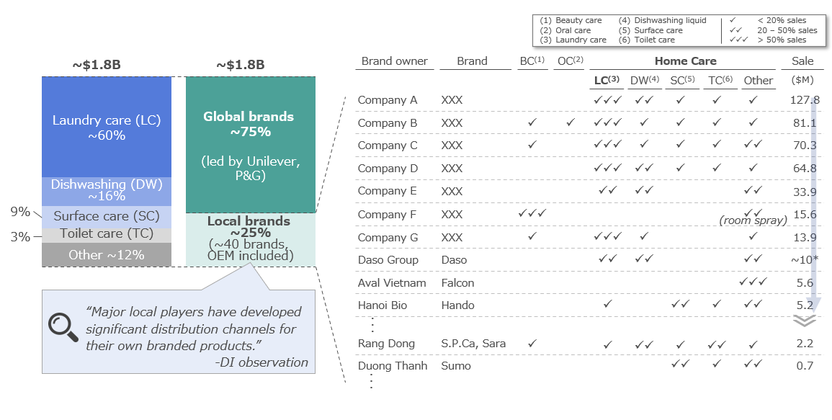
Task: Click the '(room spray)' note
Action: click(753, 220)
